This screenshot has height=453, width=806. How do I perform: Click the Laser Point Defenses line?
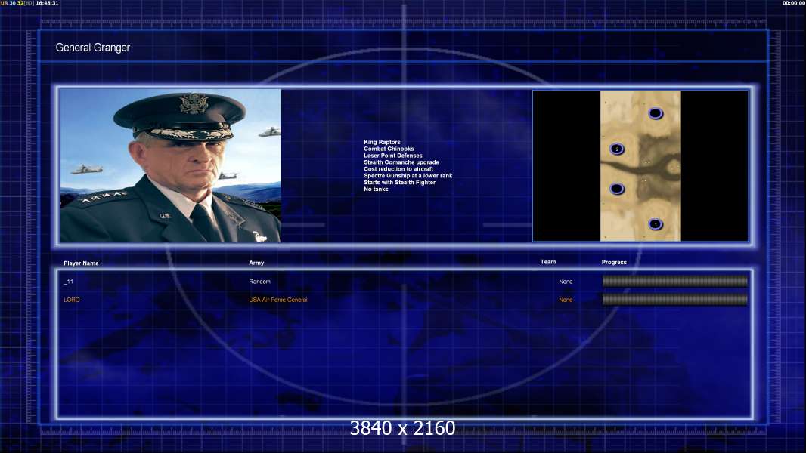393,156
